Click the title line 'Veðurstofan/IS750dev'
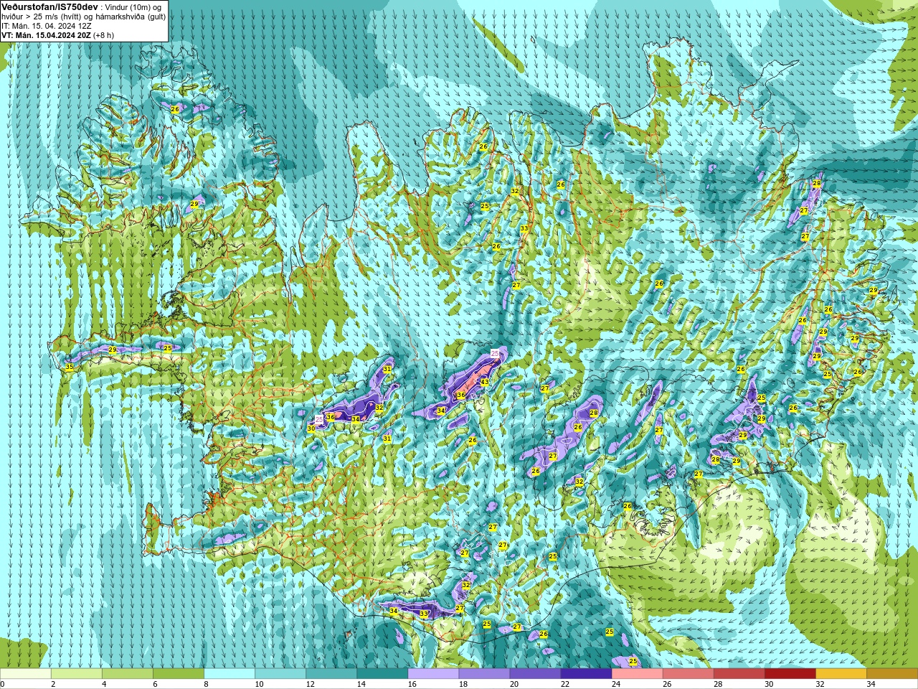This screenshot has height=689, width=918. tap(49, 6)
